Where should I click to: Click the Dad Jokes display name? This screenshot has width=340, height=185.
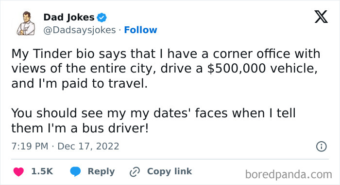point(69,17)
